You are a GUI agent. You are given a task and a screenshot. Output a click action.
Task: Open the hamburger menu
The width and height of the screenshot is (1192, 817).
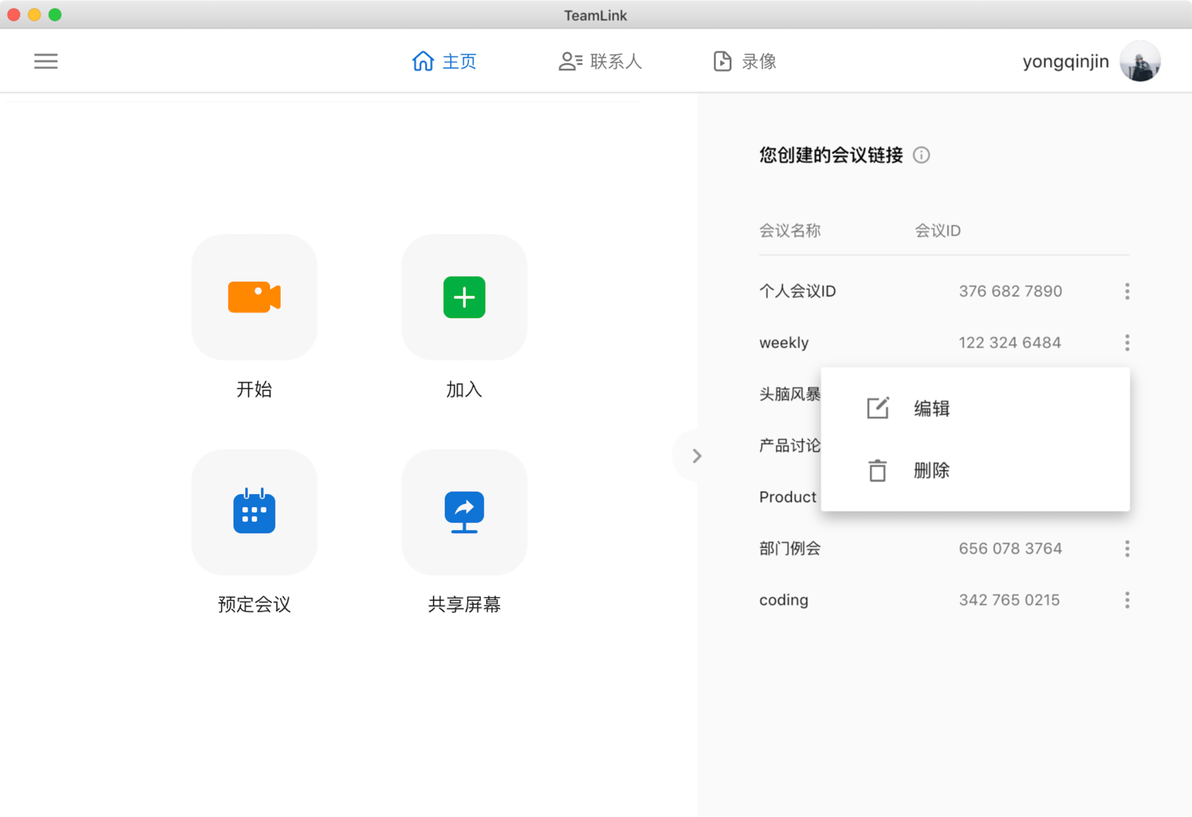coord(46,62)
